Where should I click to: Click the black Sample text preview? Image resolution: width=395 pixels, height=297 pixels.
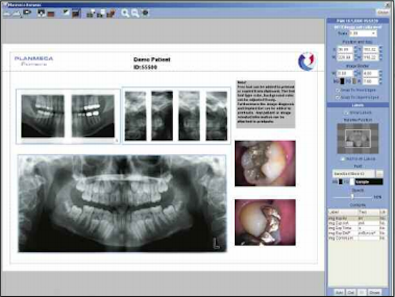tap(369, 181)
